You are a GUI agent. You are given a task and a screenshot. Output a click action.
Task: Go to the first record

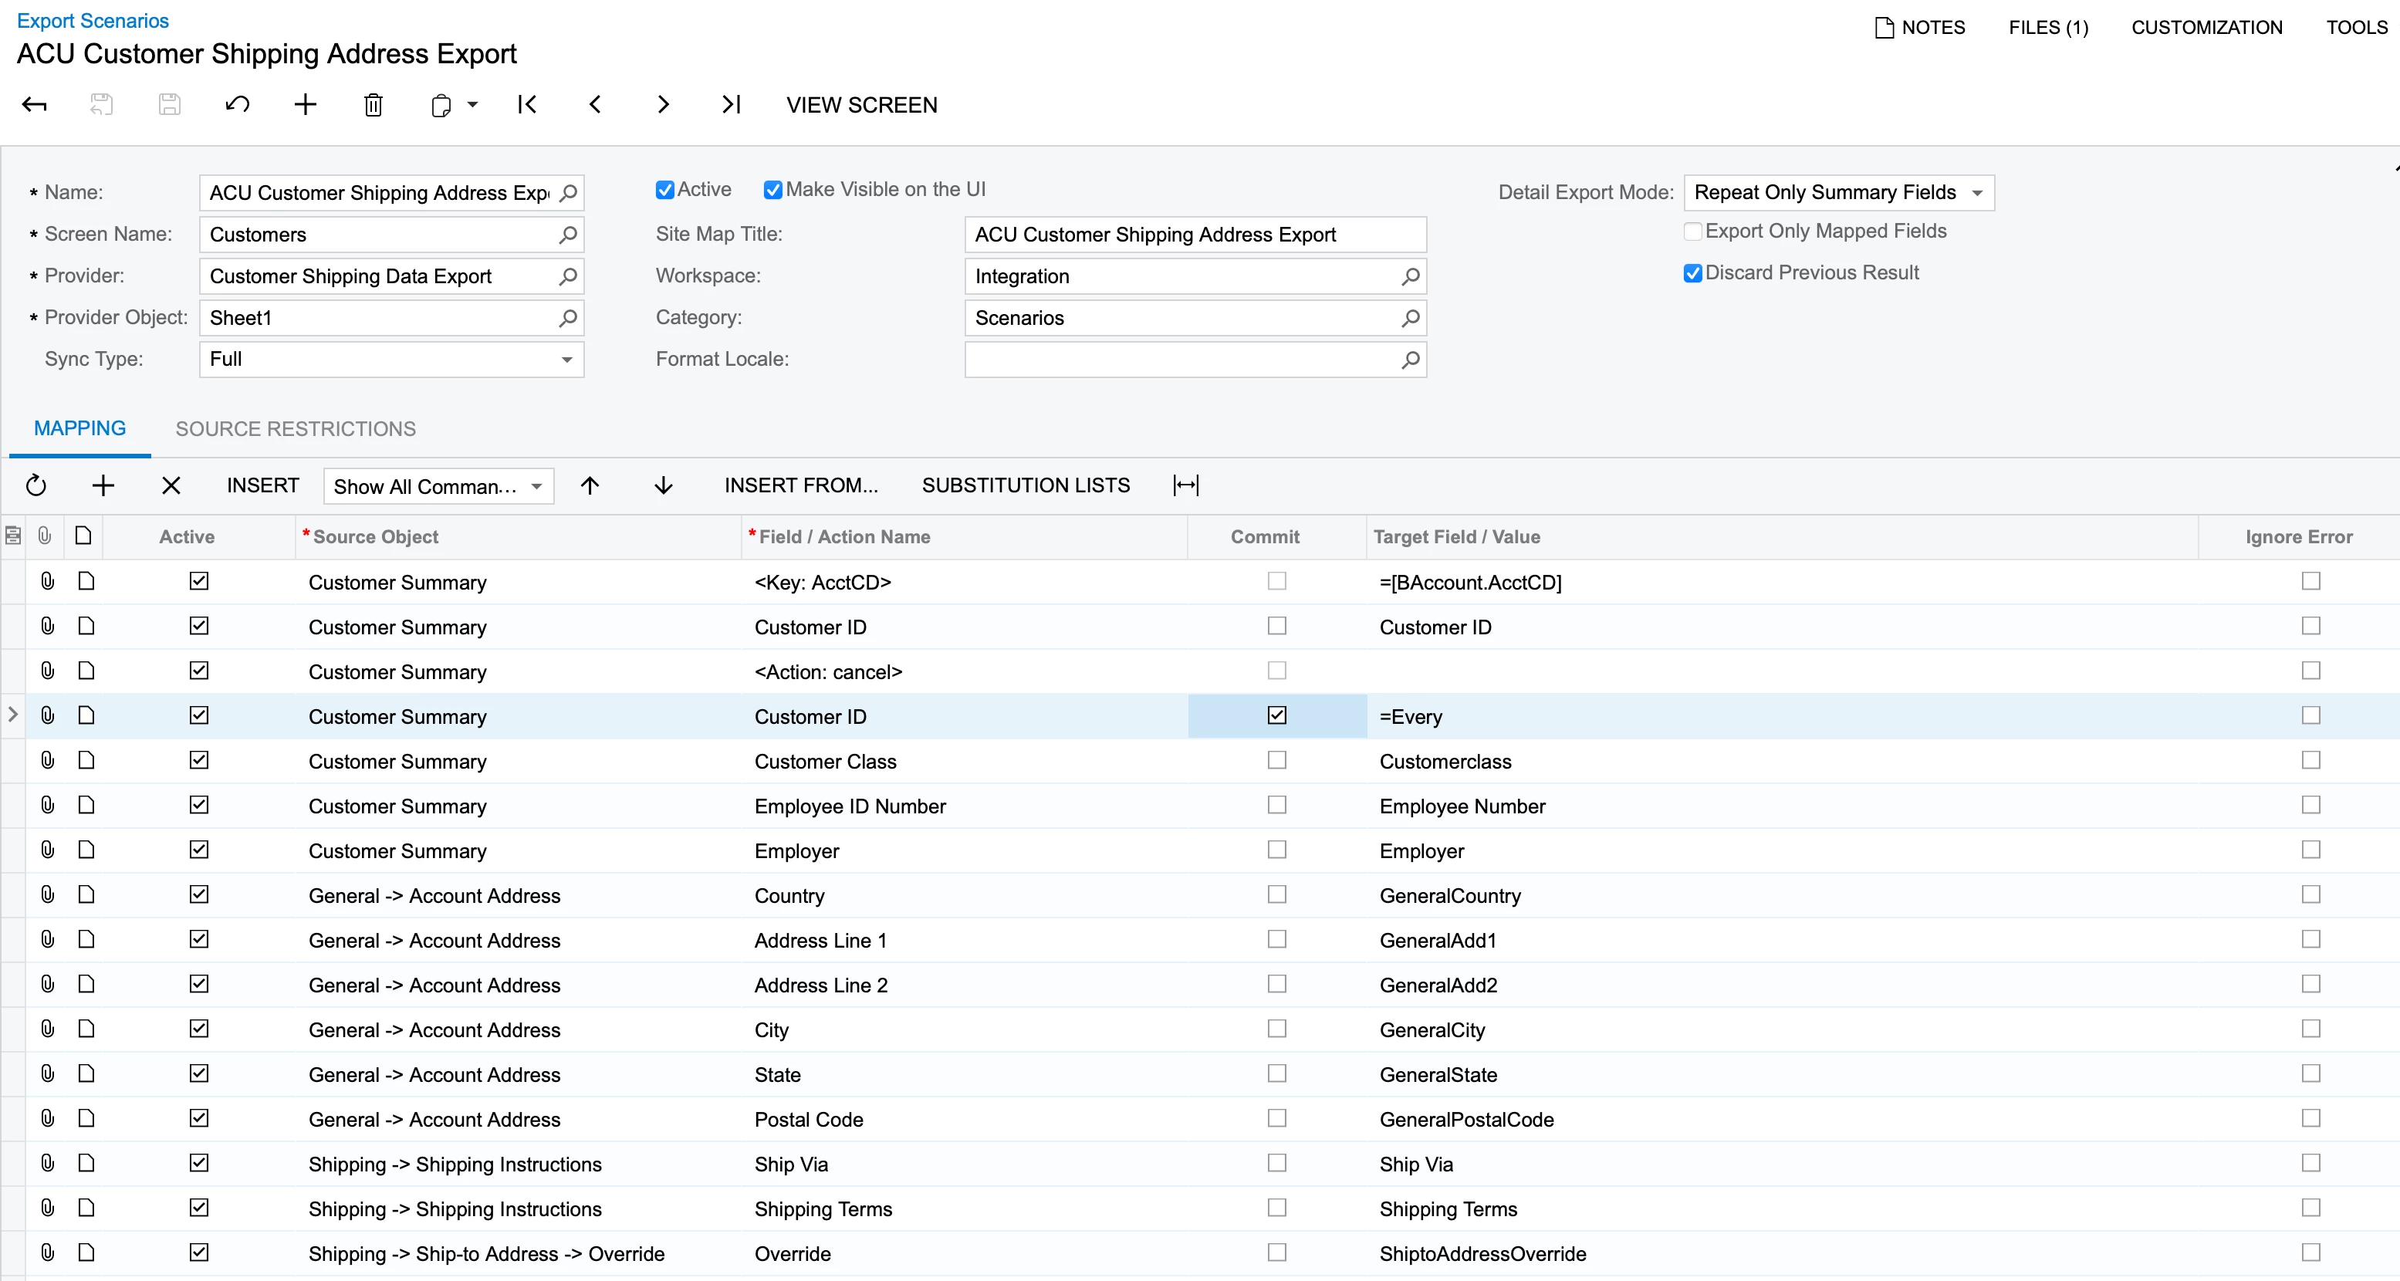pyautogui.click(x=526, y=104)
